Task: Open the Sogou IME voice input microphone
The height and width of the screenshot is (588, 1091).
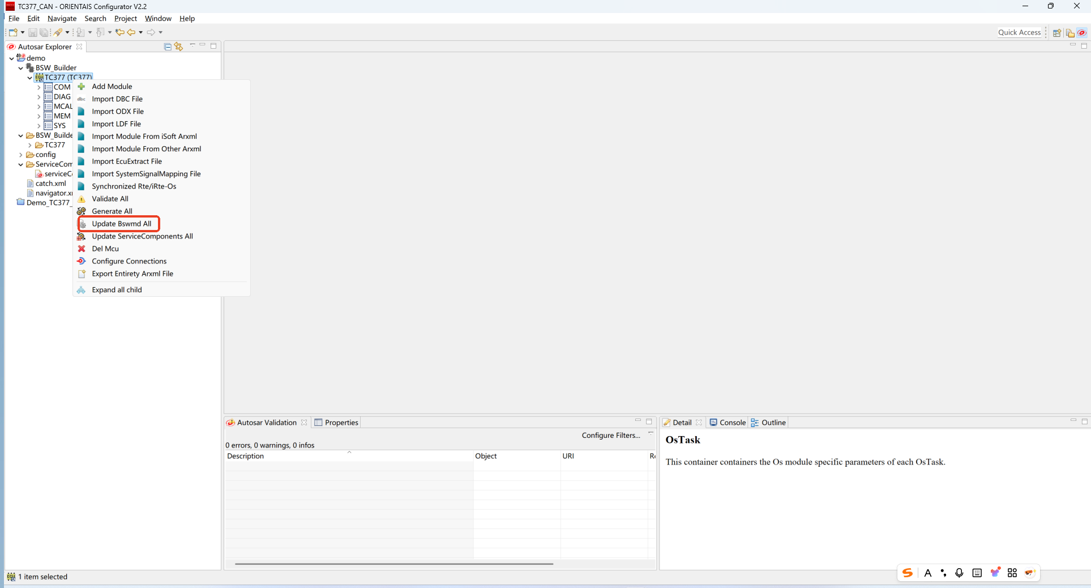Action: click(959, 573)
